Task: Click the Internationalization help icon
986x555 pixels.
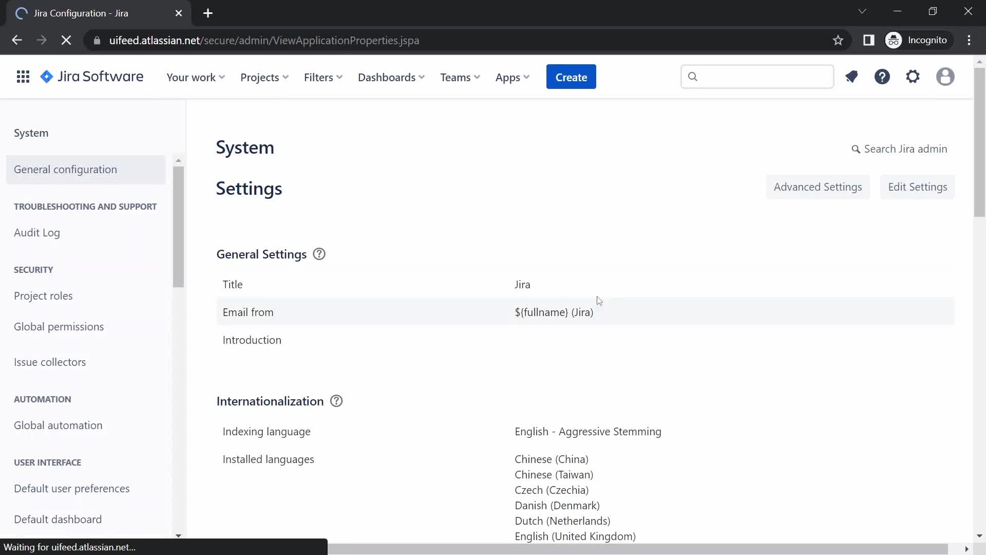Action: 336,401
